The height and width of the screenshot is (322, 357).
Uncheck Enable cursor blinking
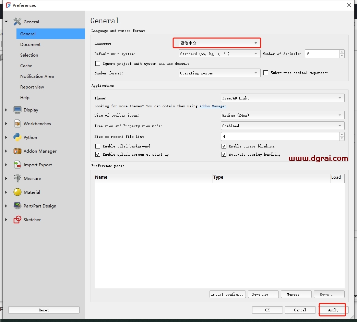coord(224,146)
